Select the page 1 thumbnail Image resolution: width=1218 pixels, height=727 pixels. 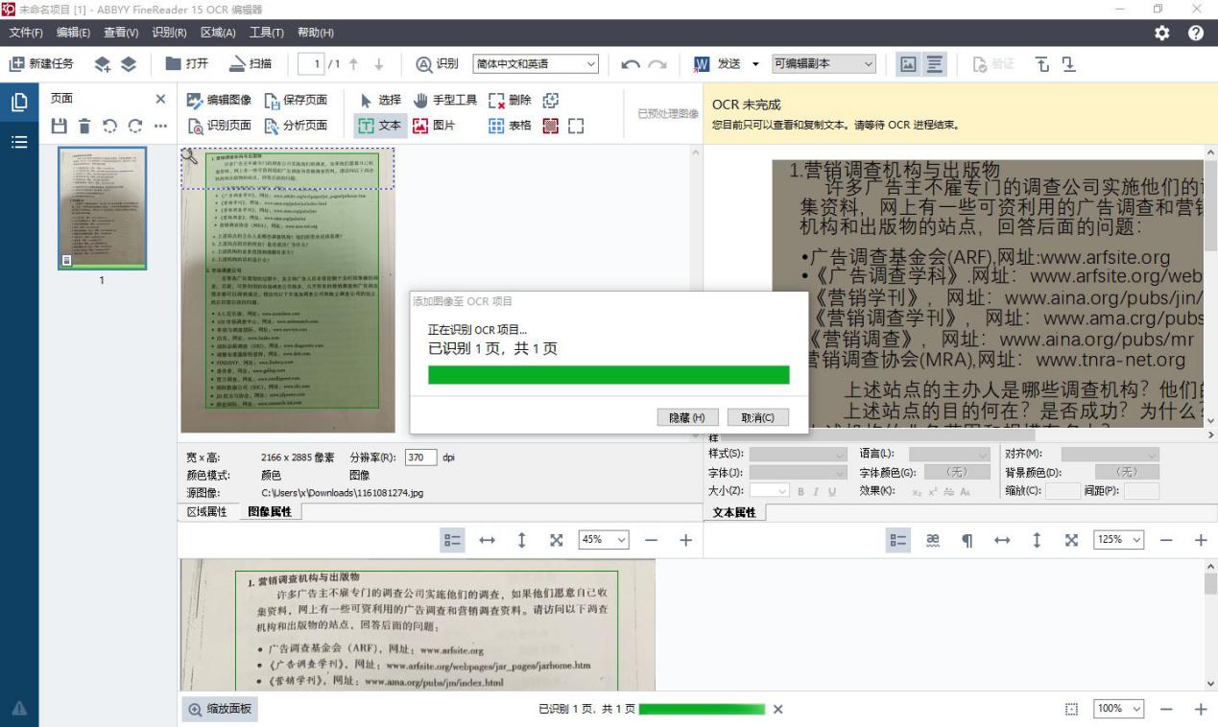[x=102, y=208]
